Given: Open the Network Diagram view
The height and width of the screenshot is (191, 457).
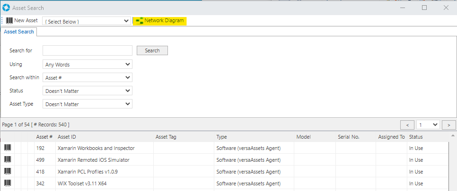Looking at the screenshot, I should click(159, 21).
